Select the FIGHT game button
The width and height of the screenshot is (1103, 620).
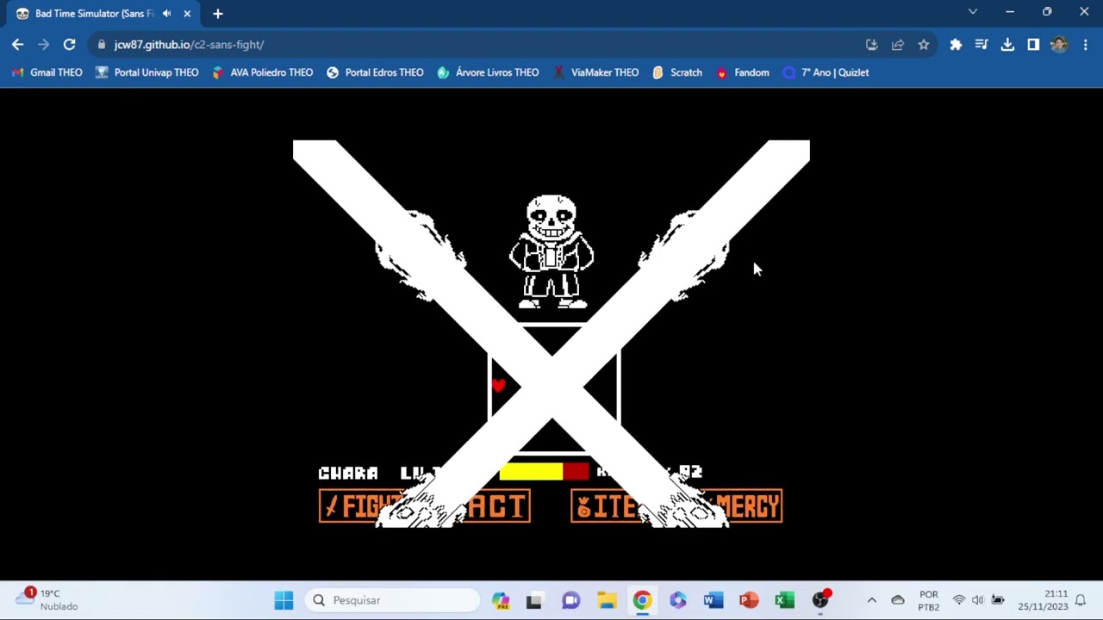pyautogui.click(x=362, y=506)
